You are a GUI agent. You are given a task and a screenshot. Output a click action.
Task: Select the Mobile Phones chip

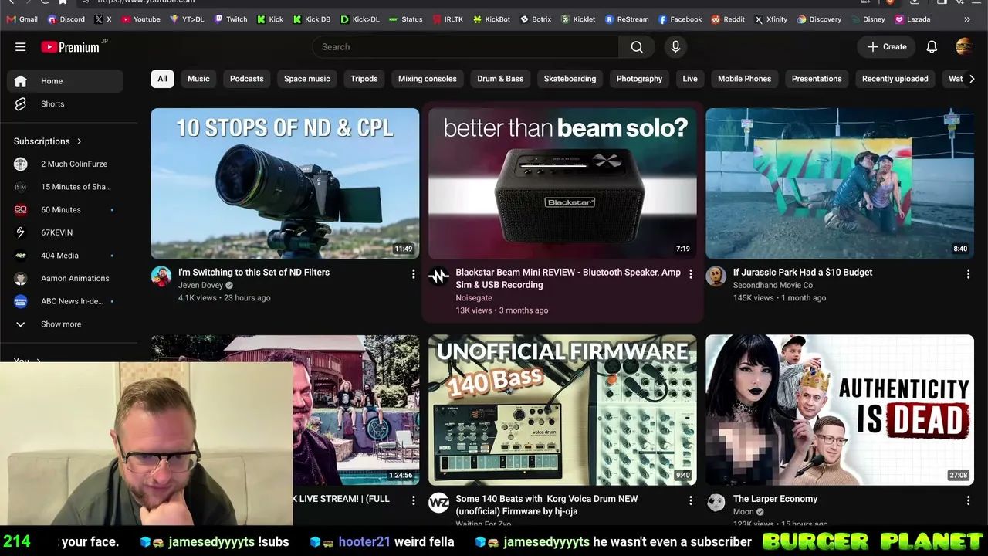tap(745, 79)
